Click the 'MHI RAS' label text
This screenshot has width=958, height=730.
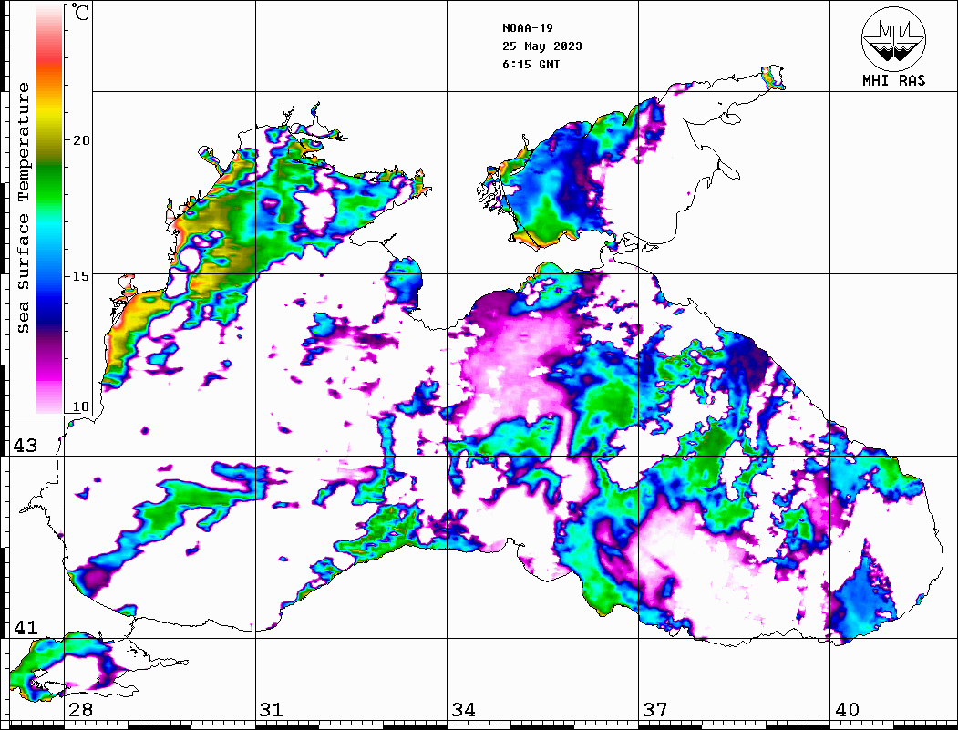pyautogui.click(x=894, y=80)
